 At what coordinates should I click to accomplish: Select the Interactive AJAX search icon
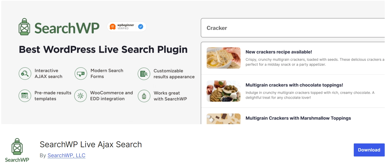(25, 73)
